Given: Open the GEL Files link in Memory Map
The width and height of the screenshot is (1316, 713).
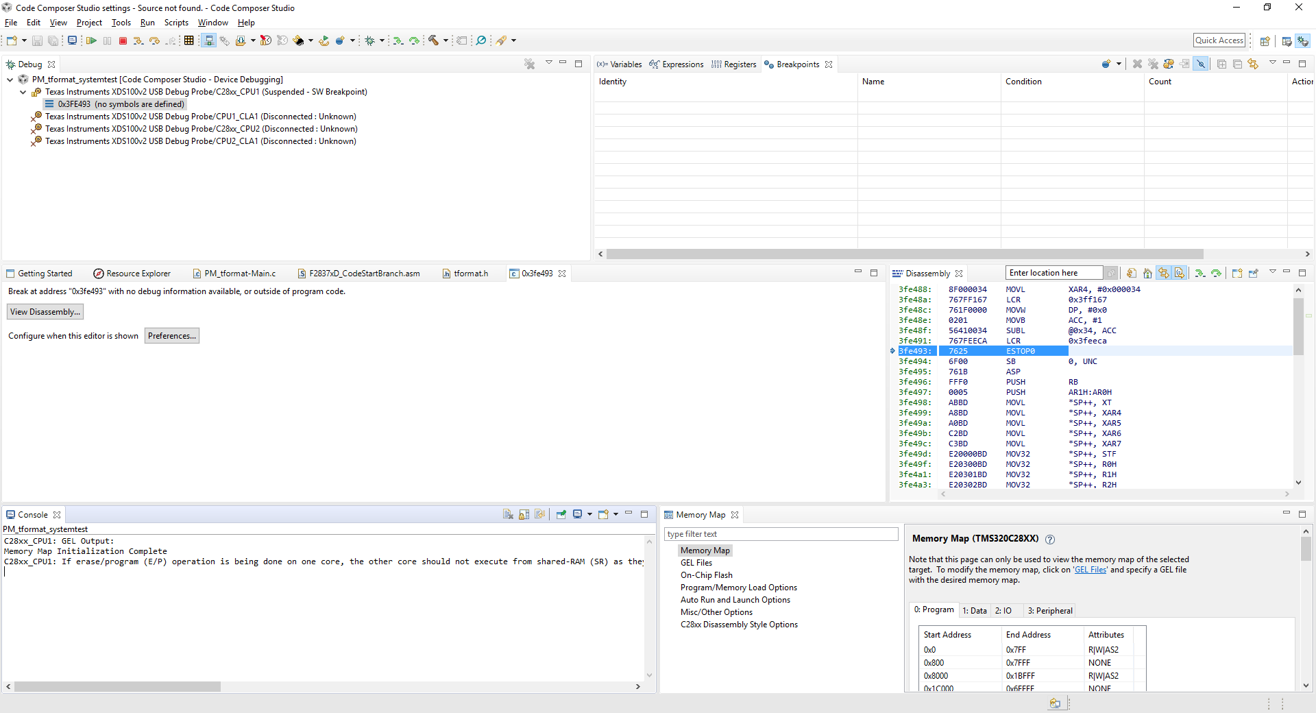Looking at the screenshot, I should [x=1090, y=570].
